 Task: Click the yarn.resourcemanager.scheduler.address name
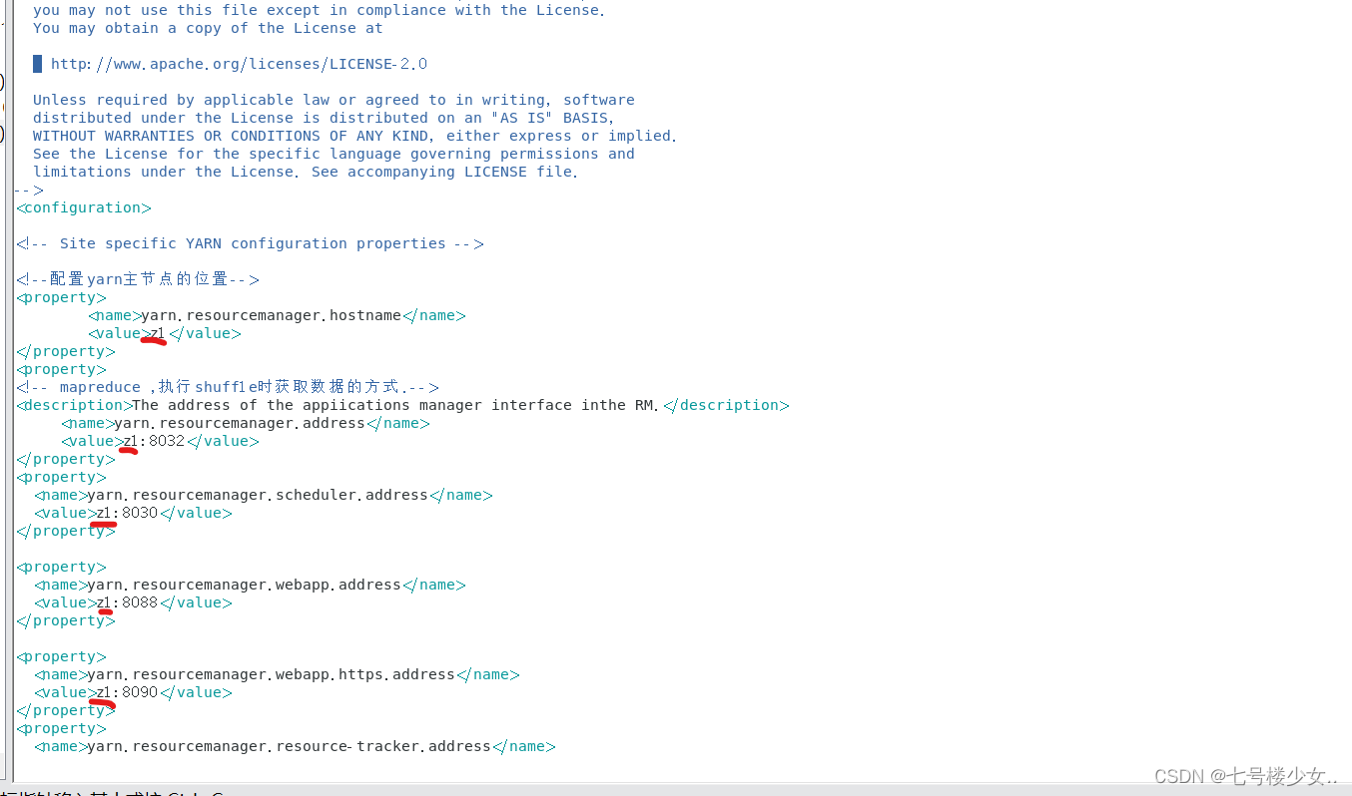[258, 495]
